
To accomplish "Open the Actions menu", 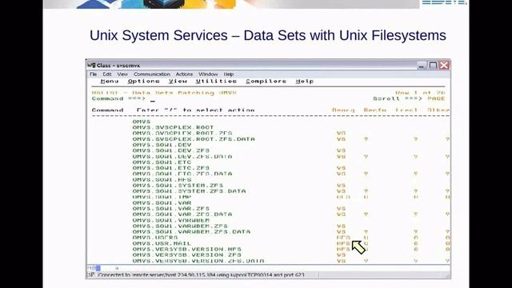I will pos(184,74).
